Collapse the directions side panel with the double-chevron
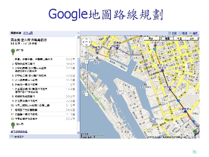Viewport: 209px width, 157px height. point(78,33)
